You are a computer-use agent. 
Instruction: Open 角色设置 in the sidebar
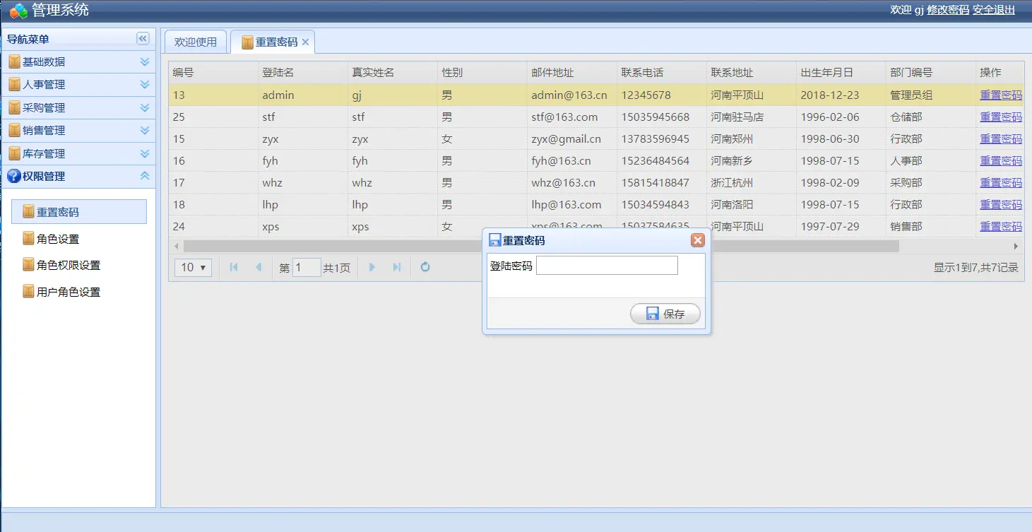[58, 239]
